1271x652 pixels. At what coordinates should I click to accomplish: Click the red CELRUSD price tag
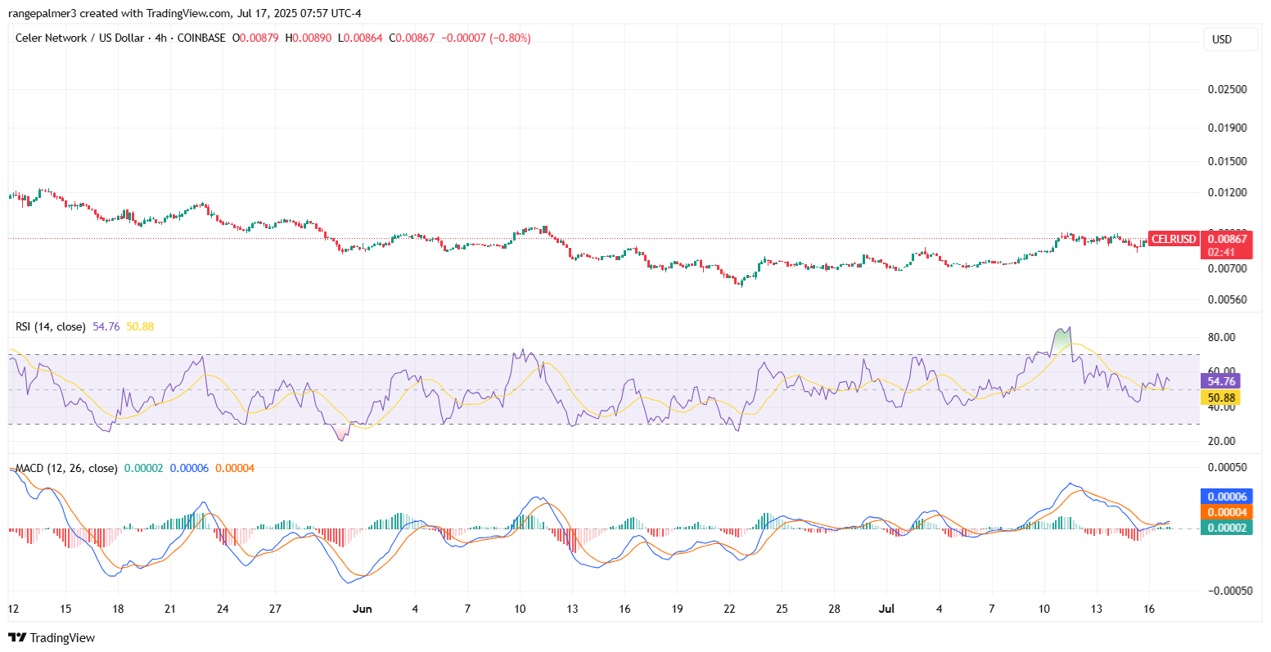[1174, 239]
